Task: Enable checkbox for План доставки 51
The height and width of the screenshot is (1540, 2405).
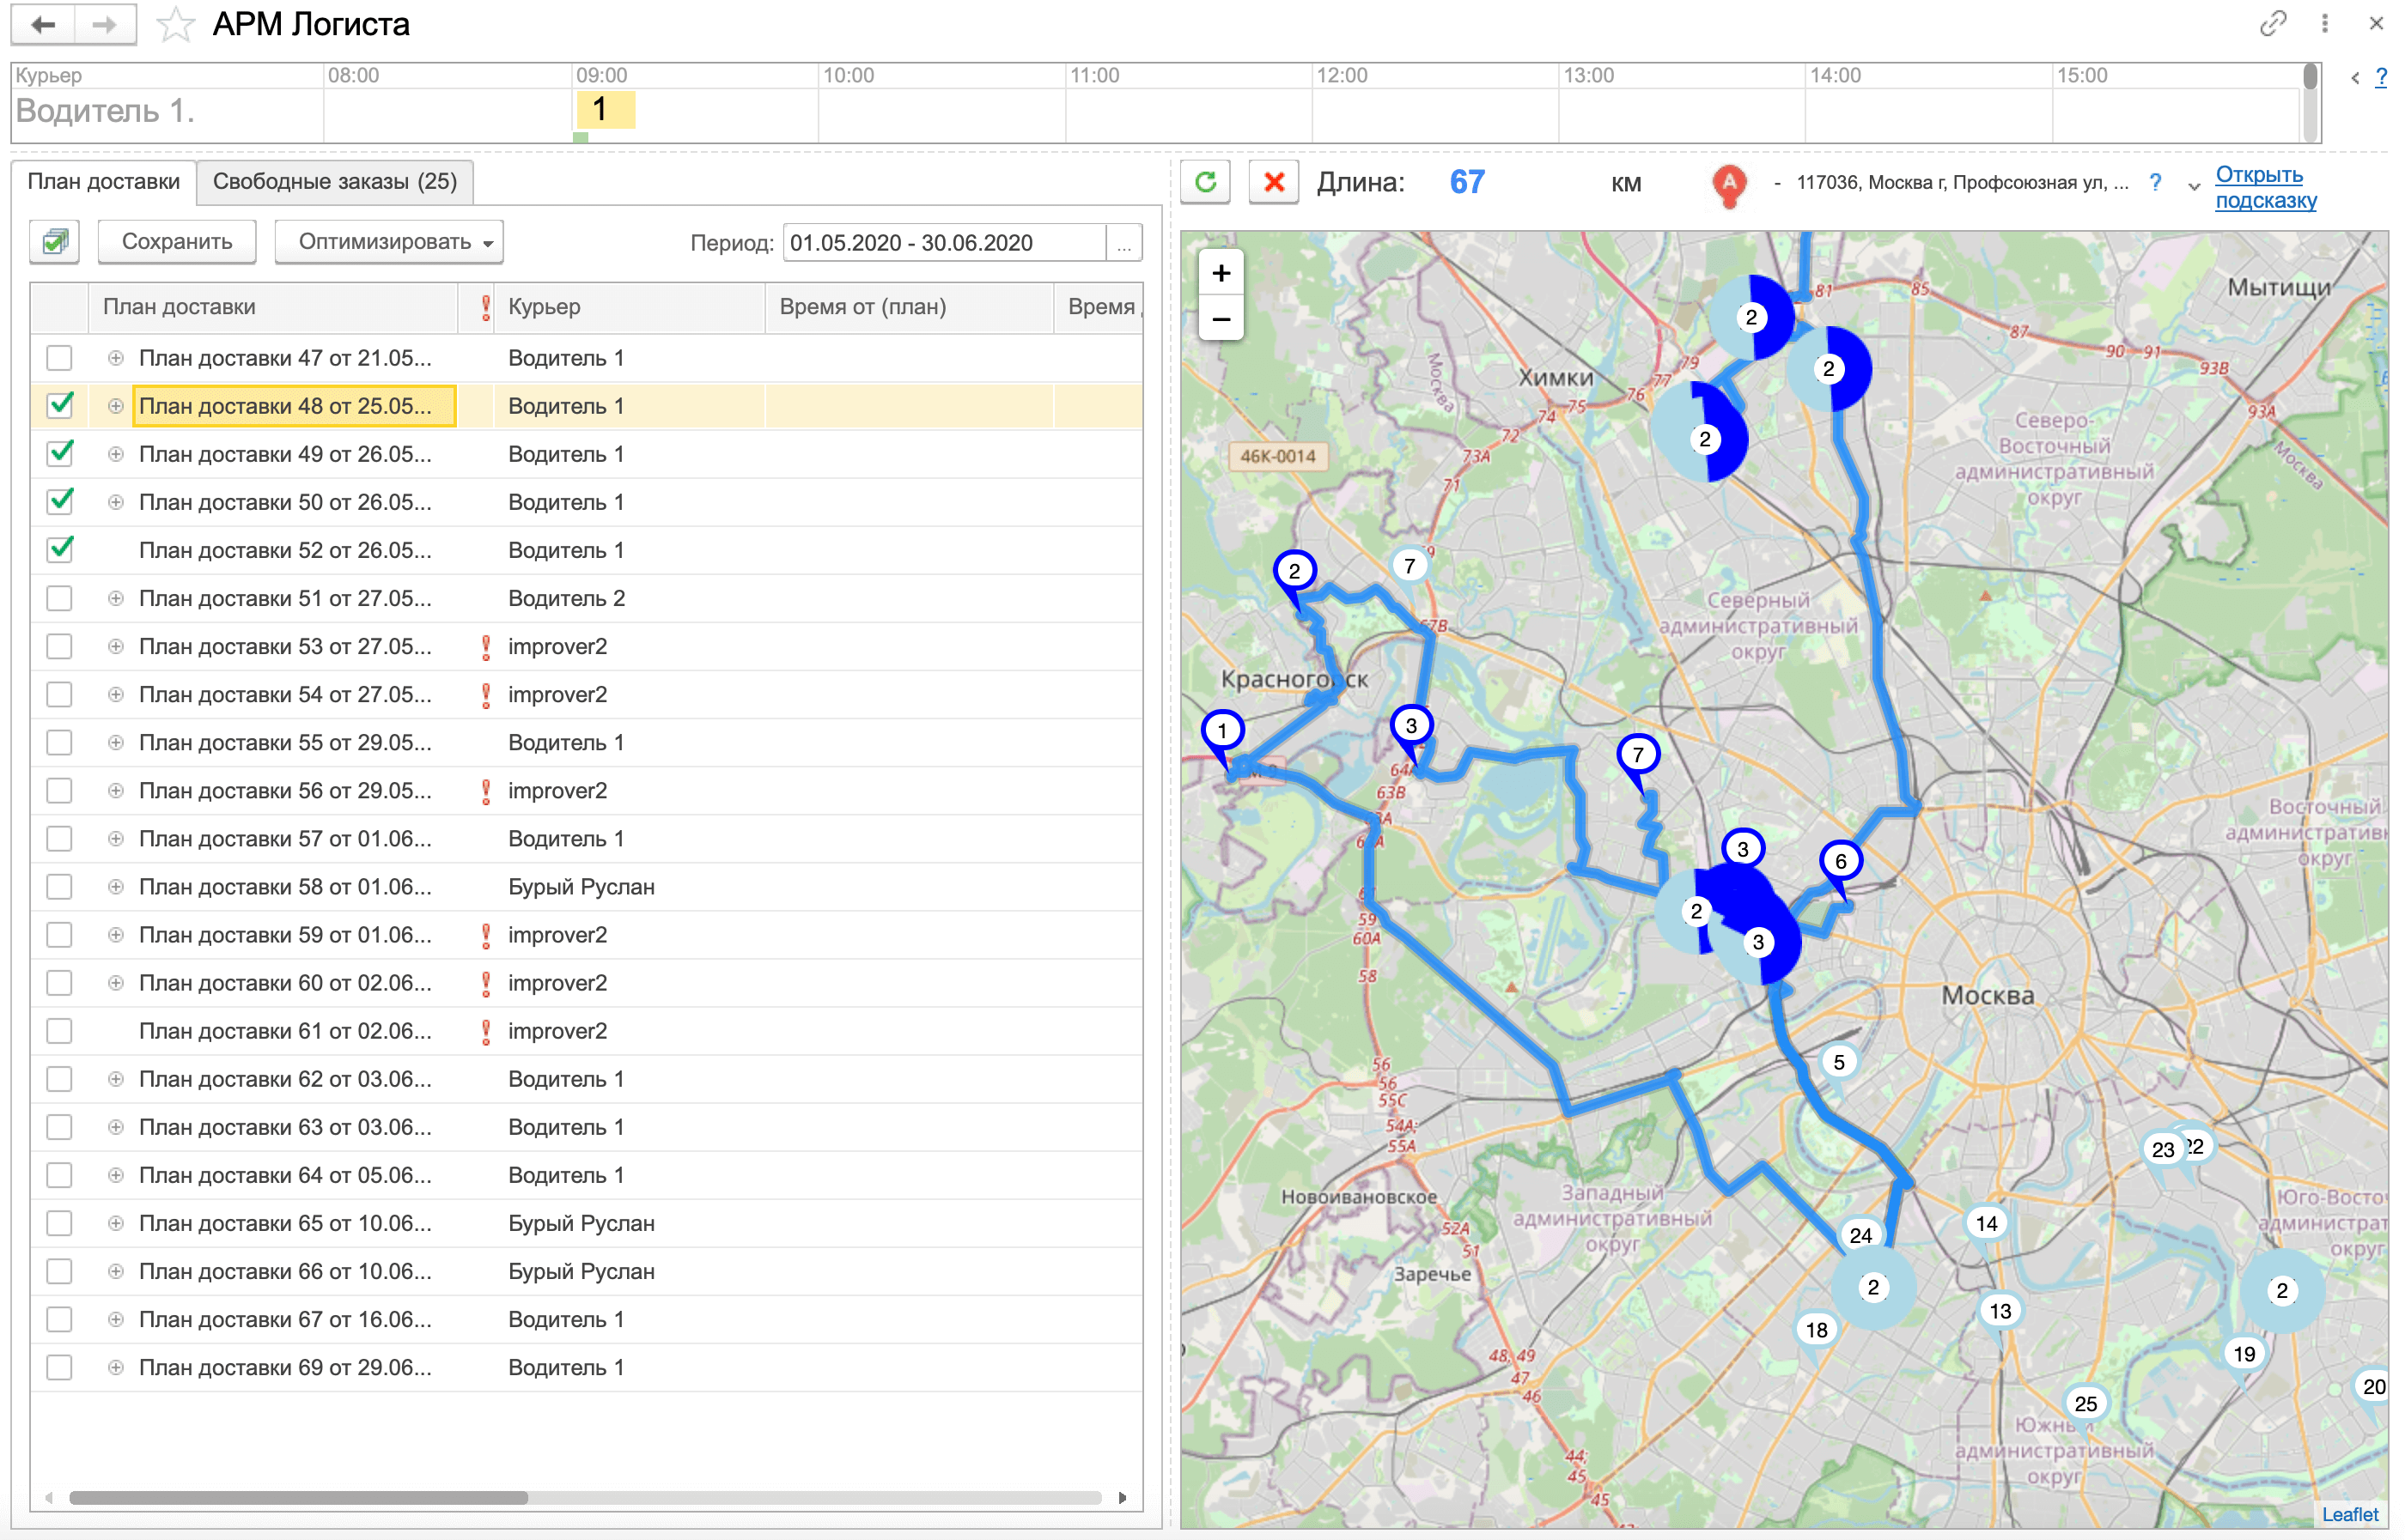Action: [x=60, y=598]
